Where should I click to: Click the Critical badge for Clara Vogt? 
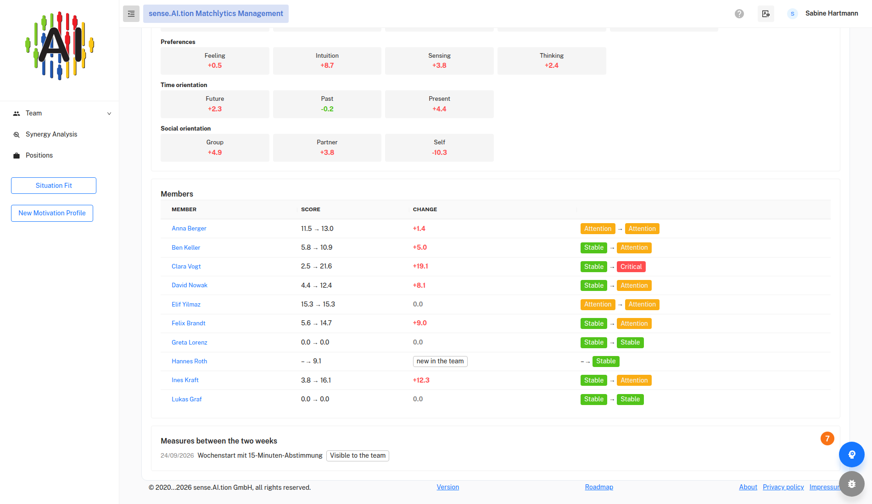[631, 267]
